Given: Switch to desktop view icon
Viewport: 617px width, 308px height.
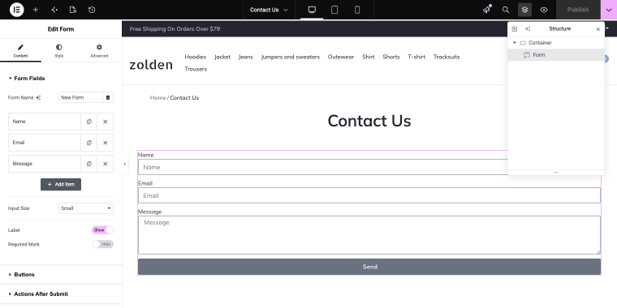Looking at the screenshot, I should [x=312, y=10].
